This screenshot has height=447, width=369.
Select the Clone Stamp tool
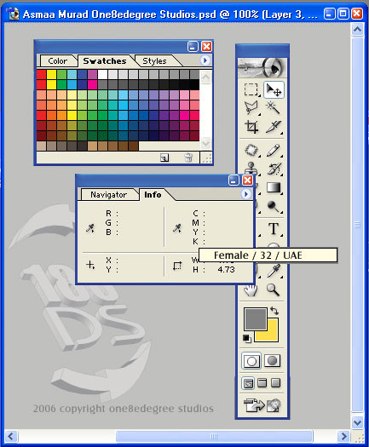click(251, 168)
